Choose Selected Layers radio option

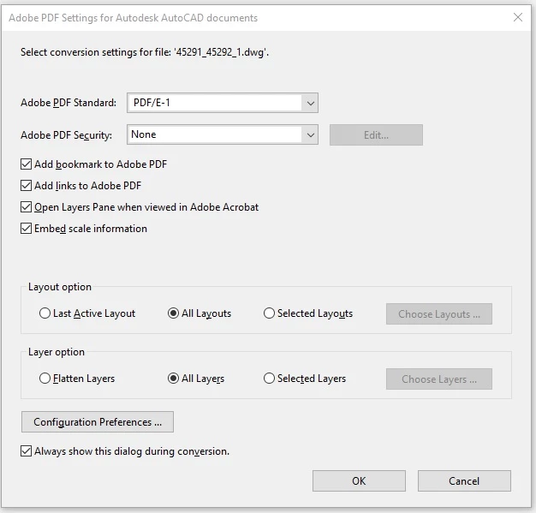tap(269, 379)
